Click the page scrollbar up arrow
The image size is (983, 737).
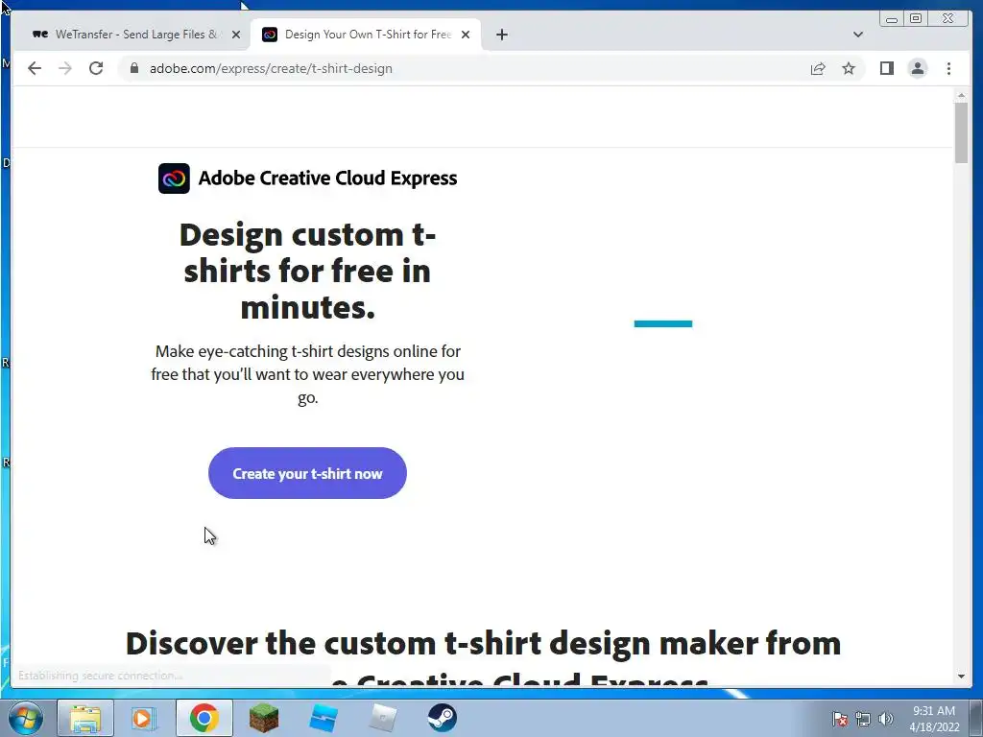(x=961, y=95)
